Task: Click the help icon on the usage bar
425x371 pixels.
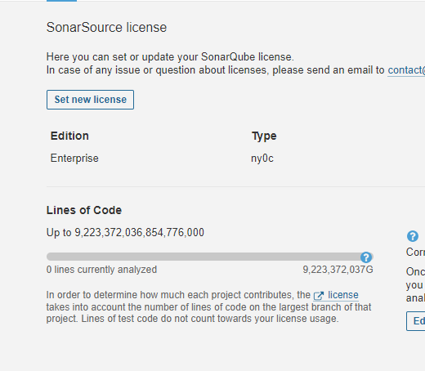Action: coord(366,257)
